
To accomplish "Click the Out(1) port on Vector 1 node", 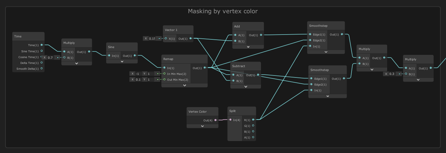I will point(190,38).
